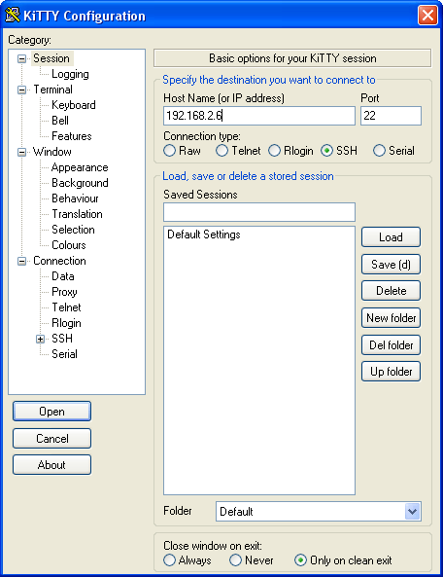Click the Port number field
The width and height of the screenshot is (443, 577).
(391, 116)
